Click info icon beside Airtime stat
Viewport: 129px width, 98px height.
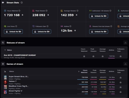tap(70, 26)
